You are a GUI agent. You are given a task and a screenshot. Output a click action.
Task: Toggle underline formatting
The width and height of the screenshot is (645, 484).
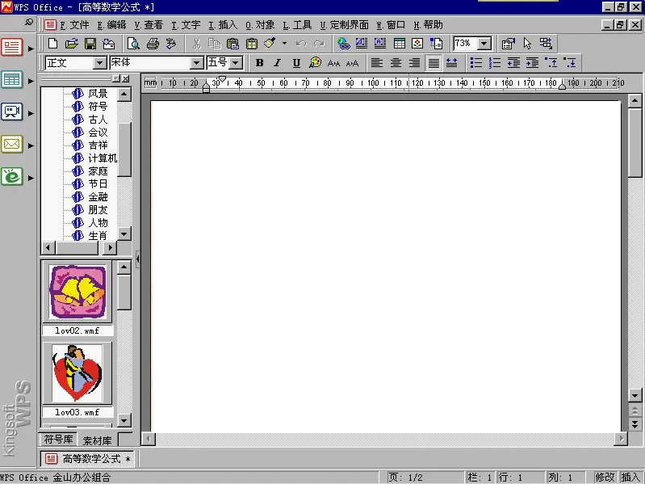[296, 63]
